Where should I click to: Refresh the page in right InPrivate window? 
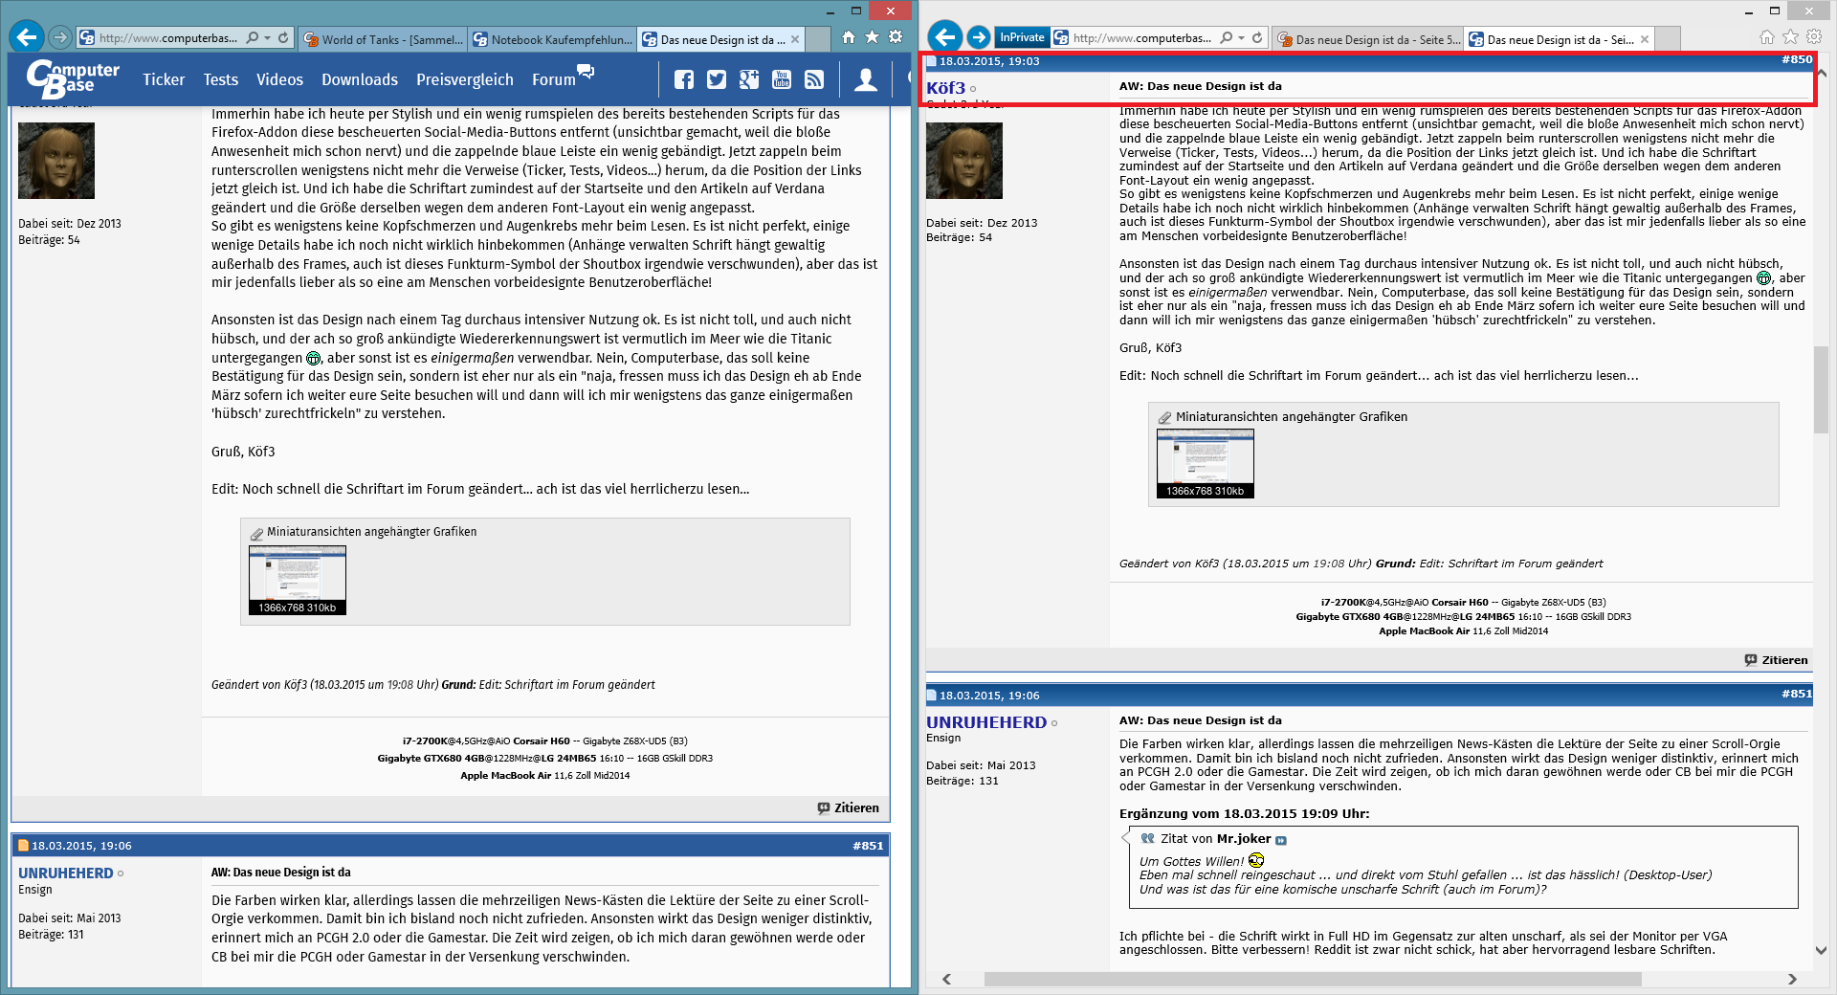click(1257, 38)
